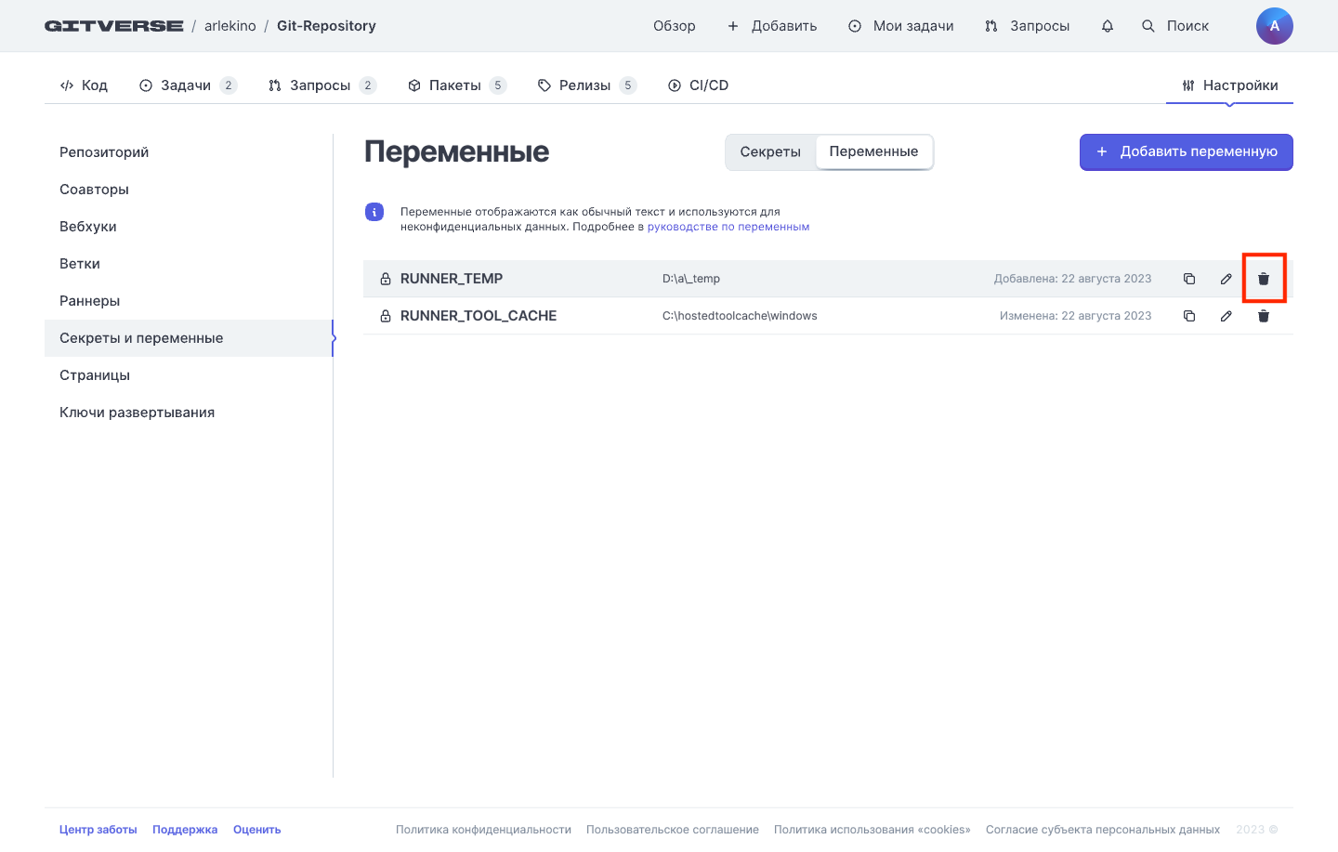Image resolution: width=1338 pixels, height=852 pixels.
Task: Delete the RUNNER_TOOL_CACHE variable
Action: click(x=1263, y=316)
